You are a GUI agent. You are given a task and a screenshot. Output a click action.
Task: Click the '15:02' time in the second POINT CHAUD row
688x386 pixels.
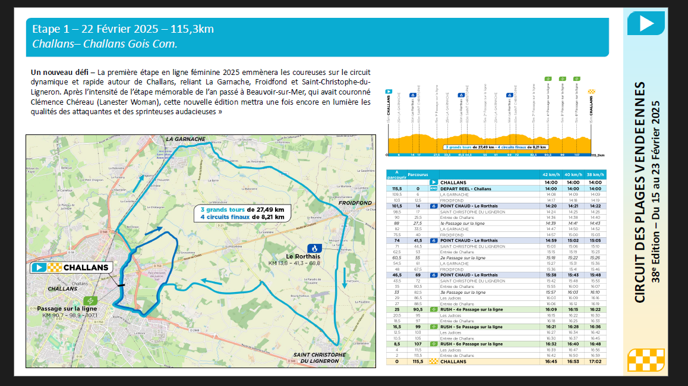tap(573, 241)
